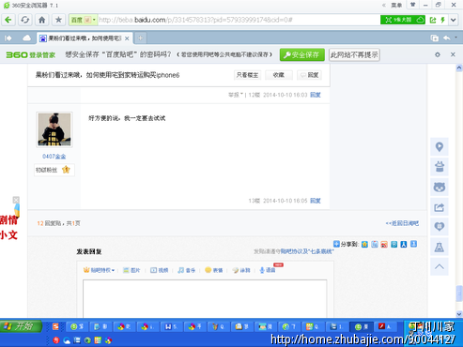Share to Renren blue 人 icon
Screen dimensions: 463x347
coord(404,244)
